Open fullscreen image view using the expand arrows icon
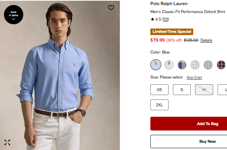The width and height of the screenshot is (227, 150). [x=7, y=142]
